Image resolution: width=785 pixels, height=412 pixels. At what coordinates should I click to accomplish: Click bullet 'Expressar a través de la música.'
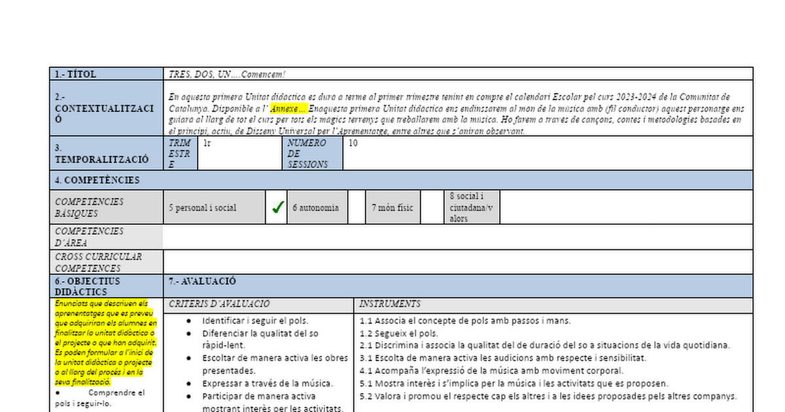pyautogui.click(x=268, y=383)
